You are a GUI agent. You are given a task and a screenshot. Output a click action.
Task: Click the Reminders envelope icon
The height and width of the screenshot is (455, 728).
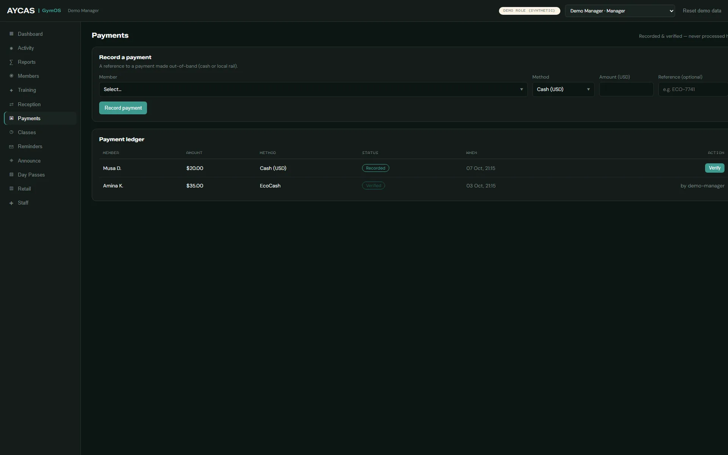point(11,146)
